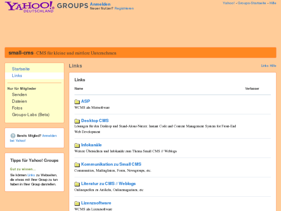Click the Anmelden link in the header
The image size is (281, 211).
[100, 4]
